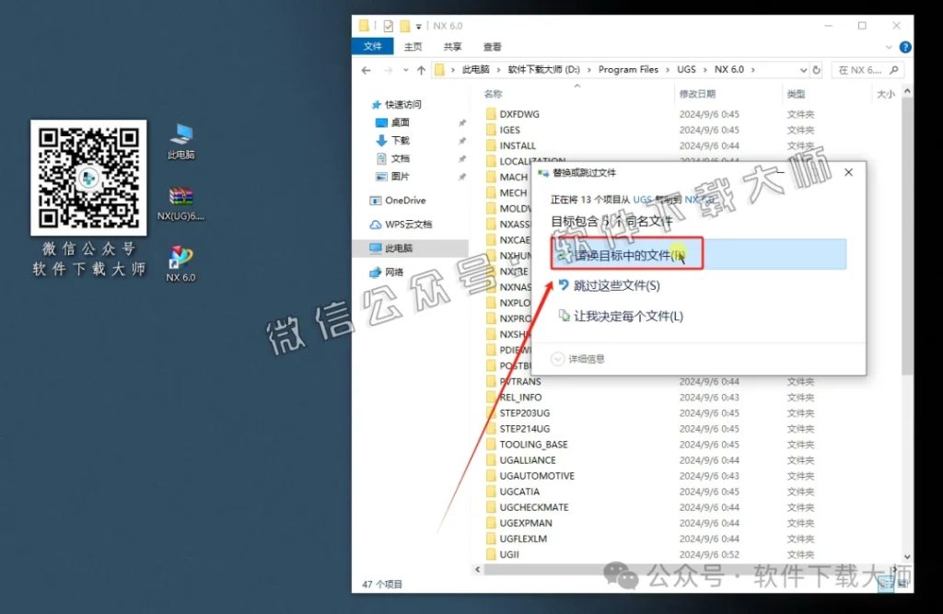Image resolution: width=943 pixels, height=614 pixels.
Task: Expand 详细信息 in the replace files dialog
Action: pyautogui.click(x=589, y=360)
